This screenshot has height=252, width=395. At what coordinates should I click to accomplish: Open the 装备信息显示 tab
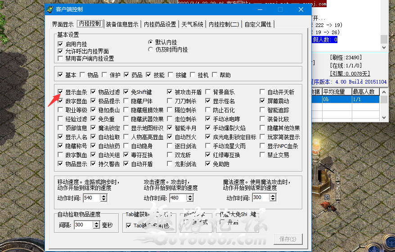point(122,24)
